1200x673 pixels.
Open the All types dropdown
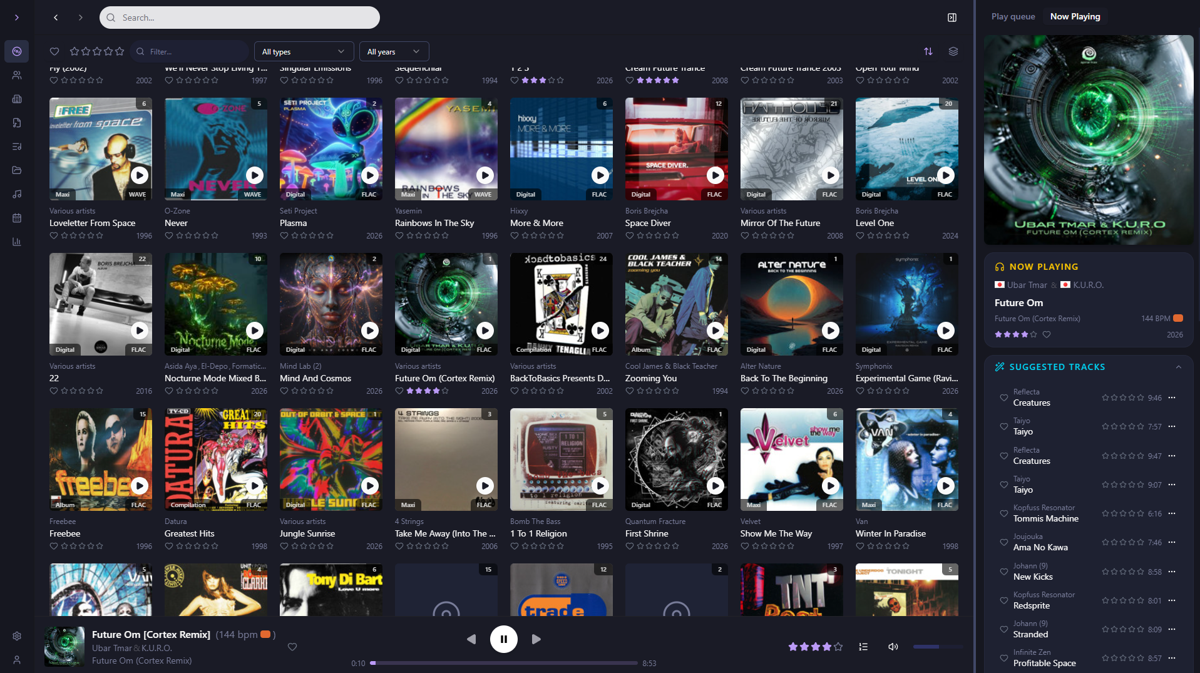point(304,51)
